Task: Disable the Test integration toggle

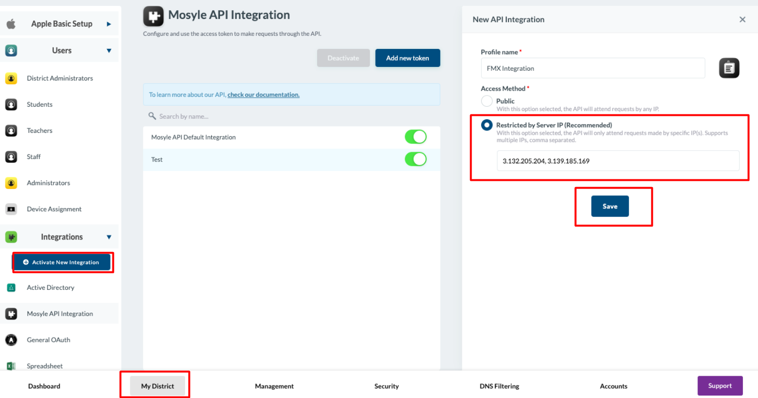Action: pos(415,159)
